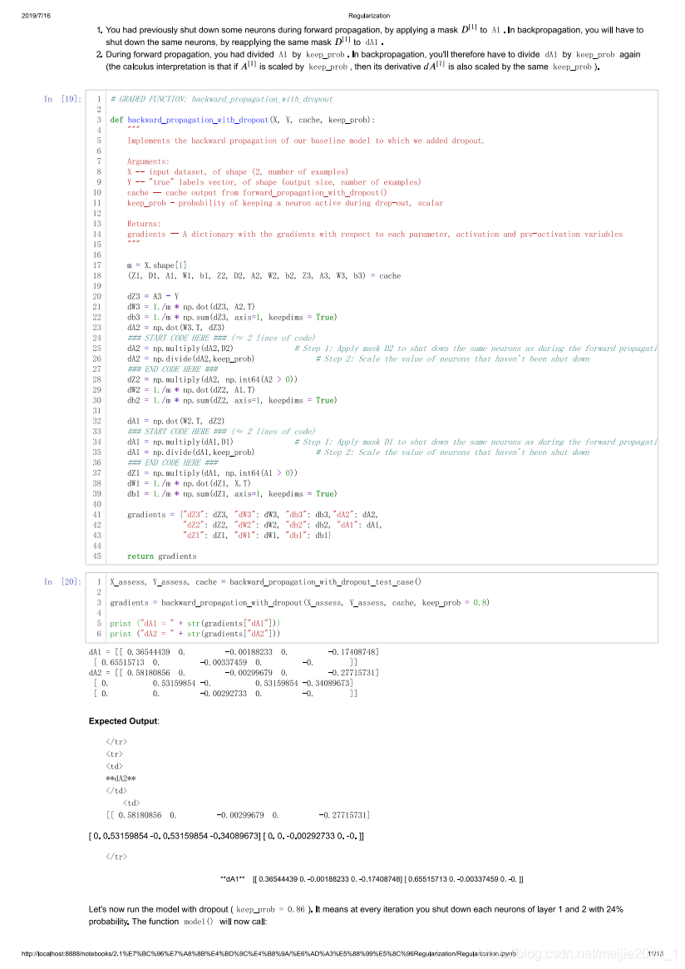Click 'dW2 = 1./m * np.dot(dZ2, A1.T)' line
This screenshot has width=685, height=969.
click(x=191, y=391)
